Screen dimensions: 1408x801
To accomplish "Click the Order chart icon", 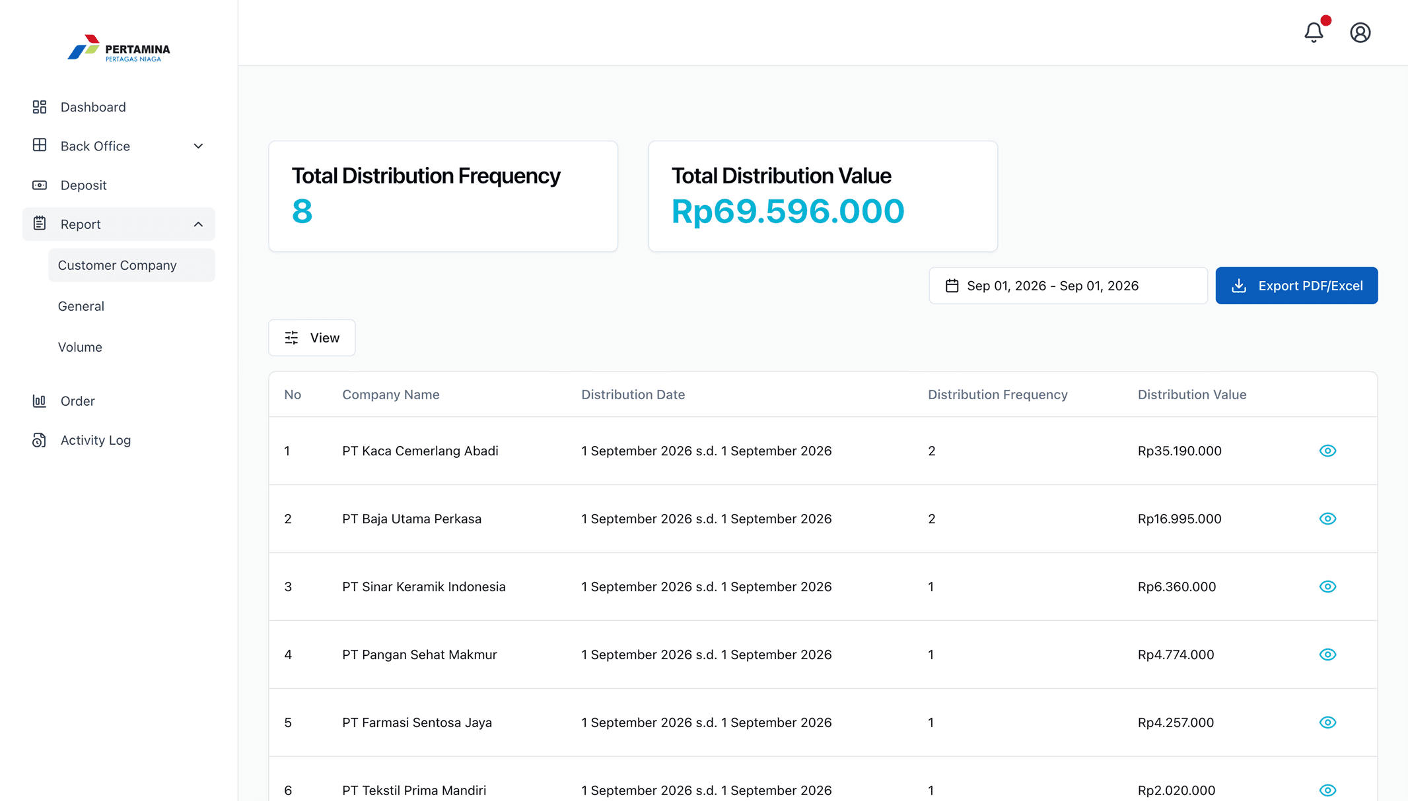I will tap(40, 400).
